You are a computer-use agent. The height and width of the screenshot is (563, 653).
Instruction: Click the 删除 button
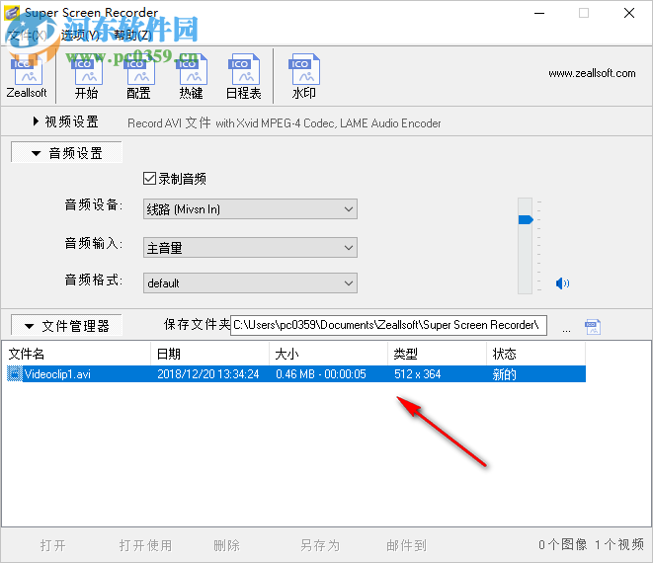point(226,545)
